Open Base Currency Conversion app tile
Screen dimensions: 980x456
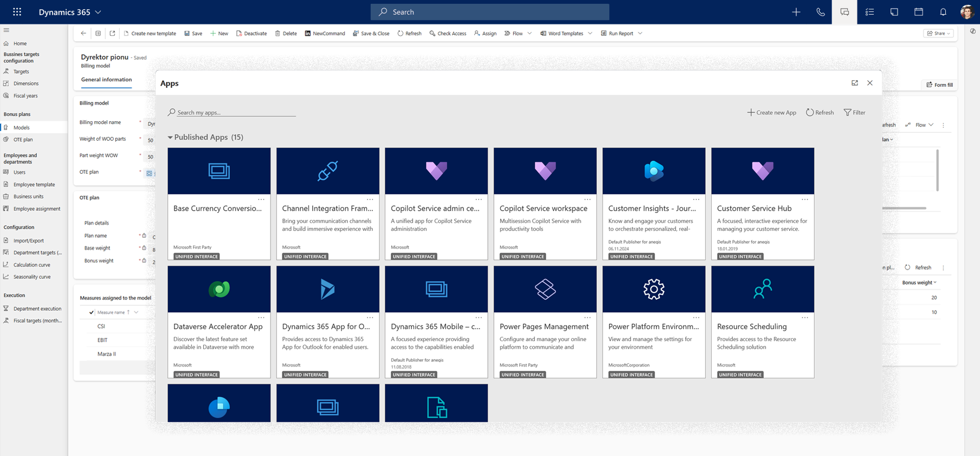pos(219,204)
